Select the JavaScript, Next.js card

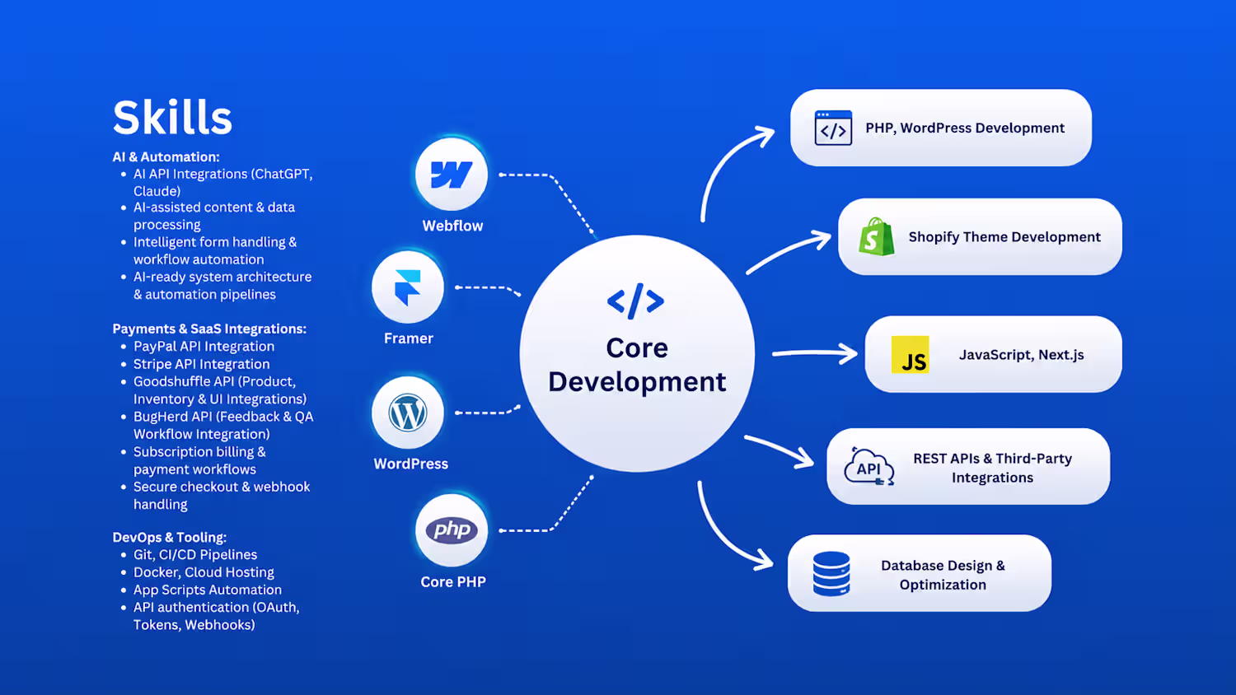993,354
